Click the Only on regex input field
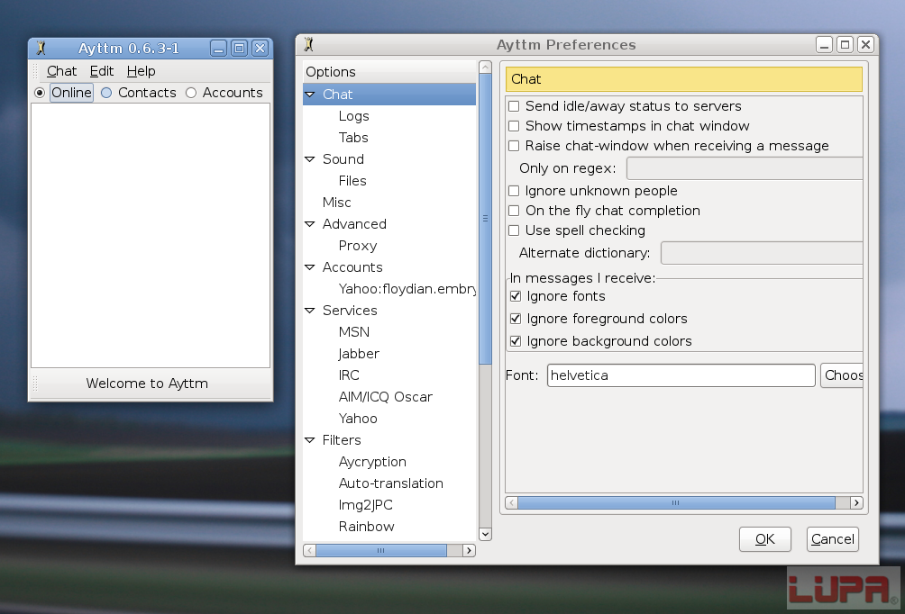 tap(745, 168)
